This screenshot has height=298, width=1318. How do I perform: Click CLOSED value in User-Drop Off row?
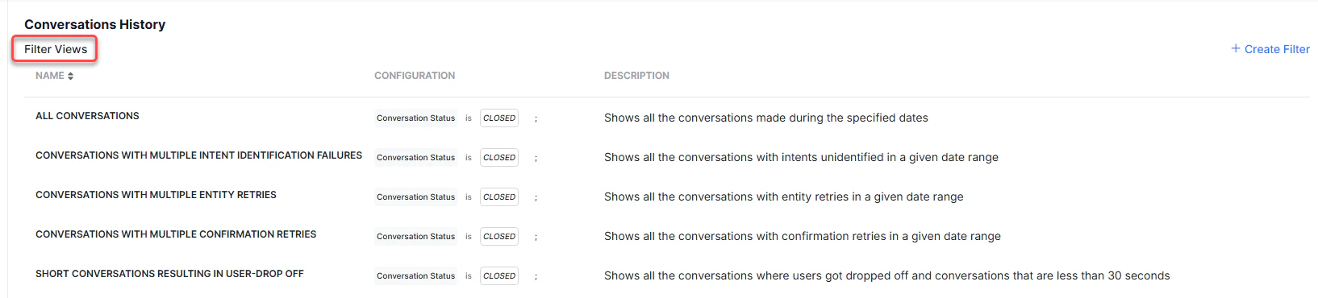coord(499,275)
